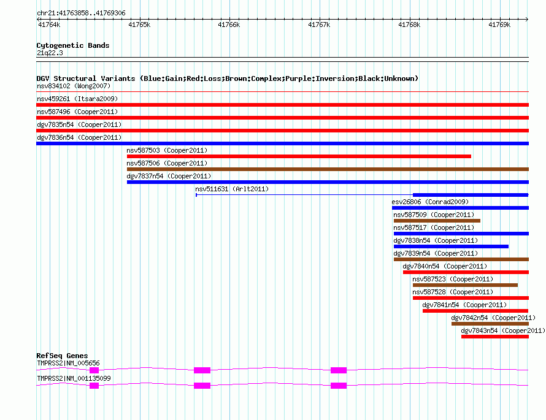Viewport: 546px width, 420px height.
Task: Click the blue dgv7836n54 gain bar
Action: tap(282, 143)
